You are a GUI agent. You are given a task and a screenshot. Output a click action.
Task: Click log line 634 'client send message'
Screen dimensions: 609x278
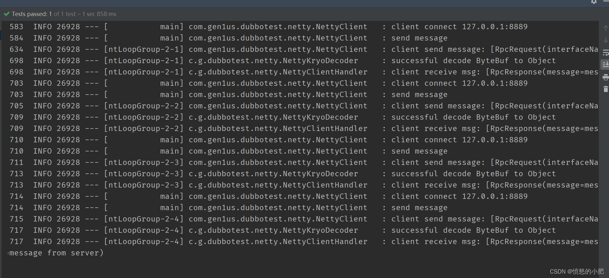(304, 49)
